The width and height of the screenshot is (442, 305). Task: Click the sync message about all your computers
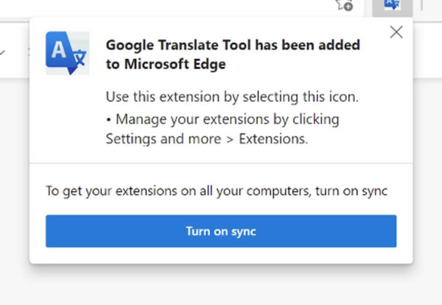216,191
